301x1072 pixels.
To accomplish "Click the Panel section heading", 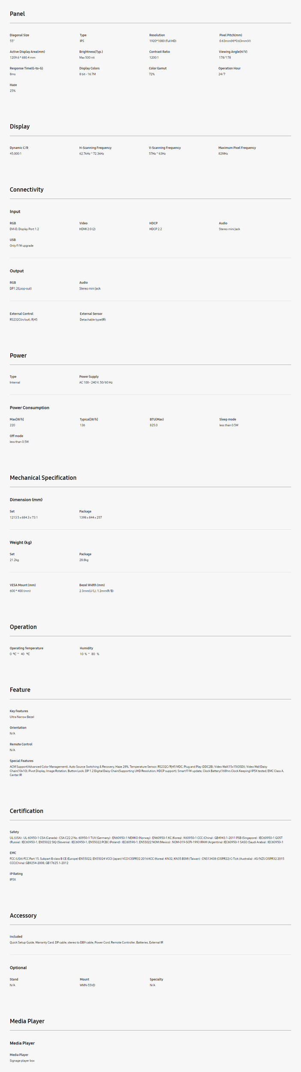I will pos(18,14).
